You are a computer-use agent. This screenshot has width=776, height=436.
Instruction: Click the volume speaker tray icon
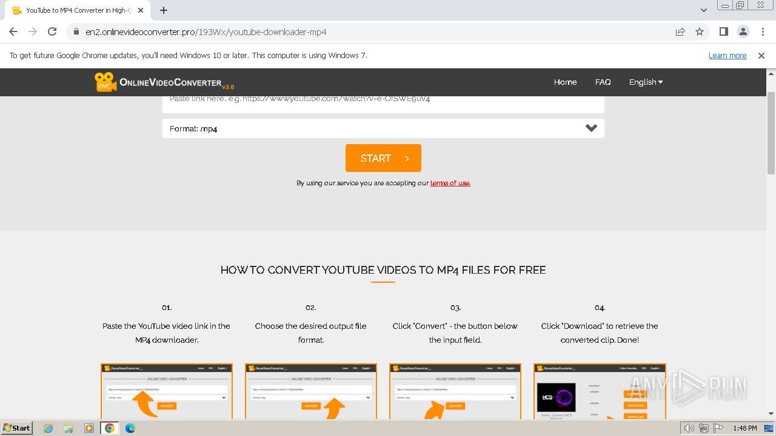click(689, 428)
